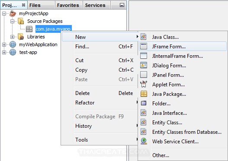The height and width of the screenshot is (161, 228).
Task: Select Entity Classes from Database... entry
Action: pyautogui.click(x=183, y=132)
